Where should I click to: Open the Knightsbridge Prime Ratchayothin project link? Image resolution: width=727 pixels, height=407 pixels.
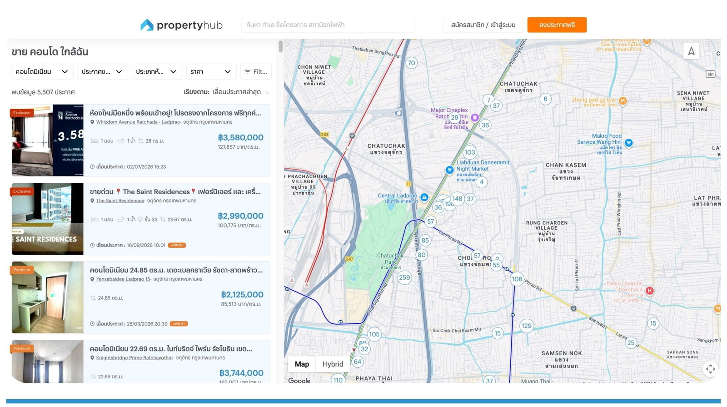134,358
